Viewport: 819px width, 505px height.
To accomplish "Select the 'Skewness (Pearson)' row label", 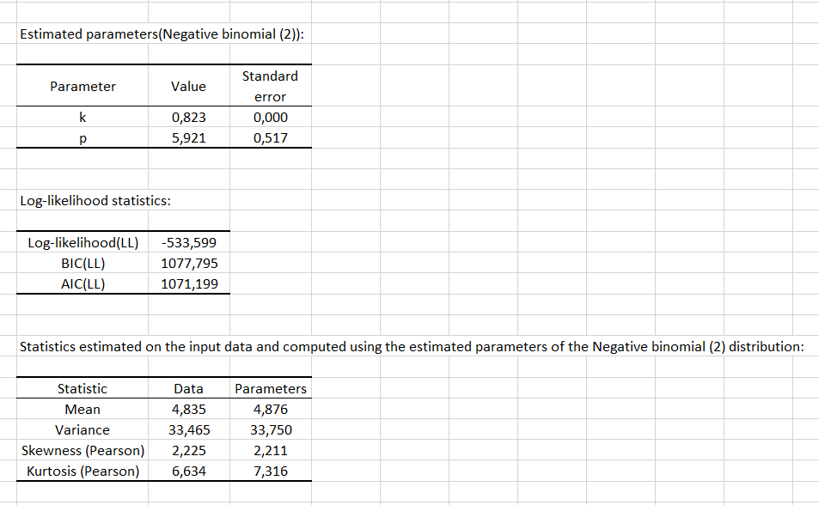I will (83, 451).
